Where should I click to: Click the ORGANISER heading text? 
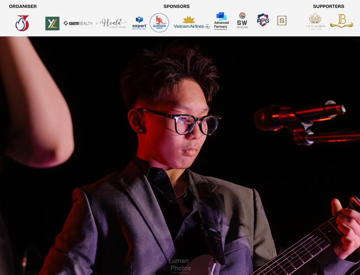(x=23, y=6)
